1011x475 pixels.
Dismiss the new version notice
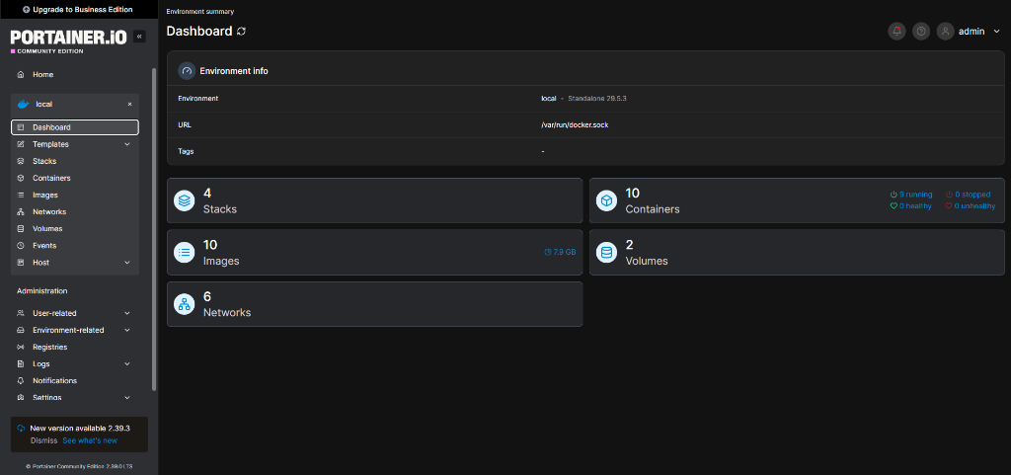[x=43, y=440]
